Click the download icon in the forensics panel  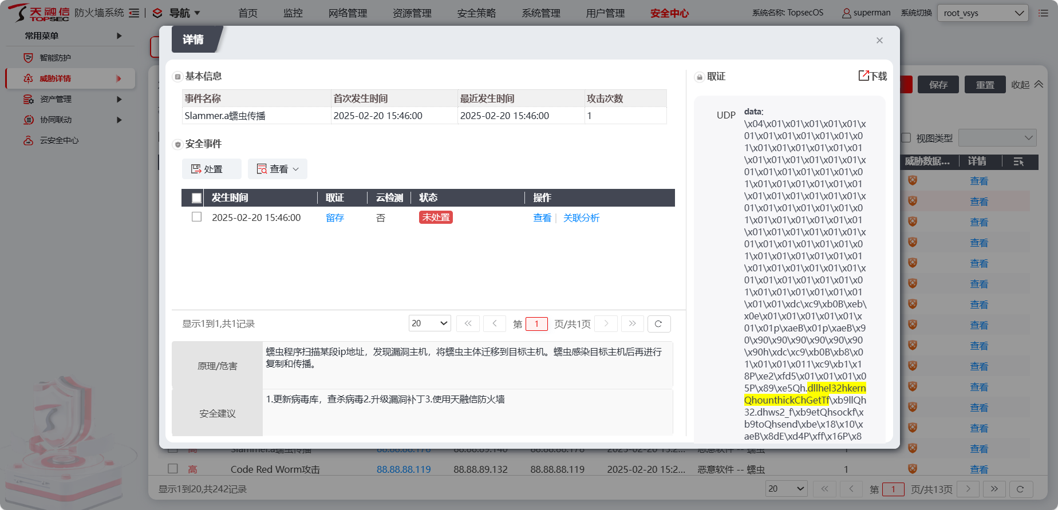point(864,76)
